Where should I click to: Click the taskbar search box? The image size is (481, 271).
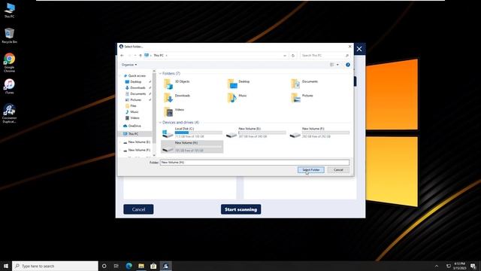(55, 266)
